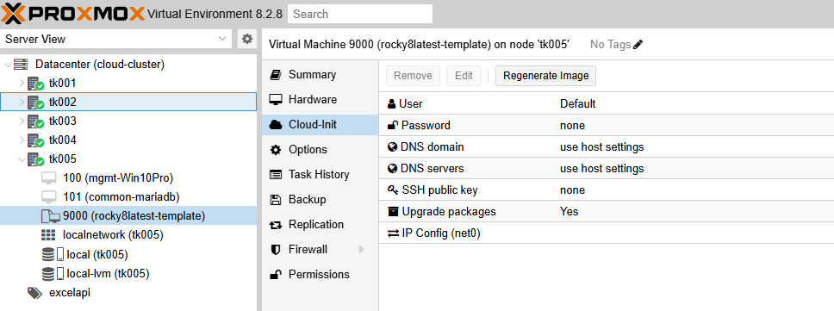Viewport: 834px width, 311px height.
Task: Click the excelapi tag icon
Action: (x=34, y=293)
